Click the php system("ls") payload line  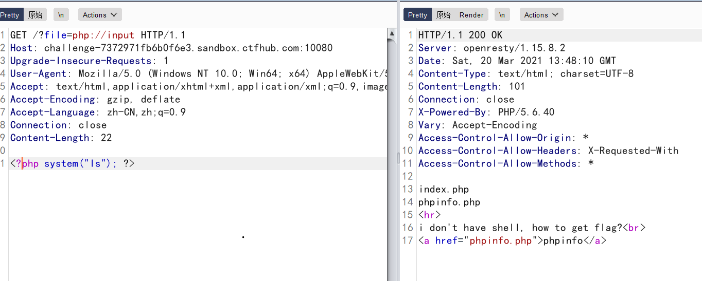(72, 163)
